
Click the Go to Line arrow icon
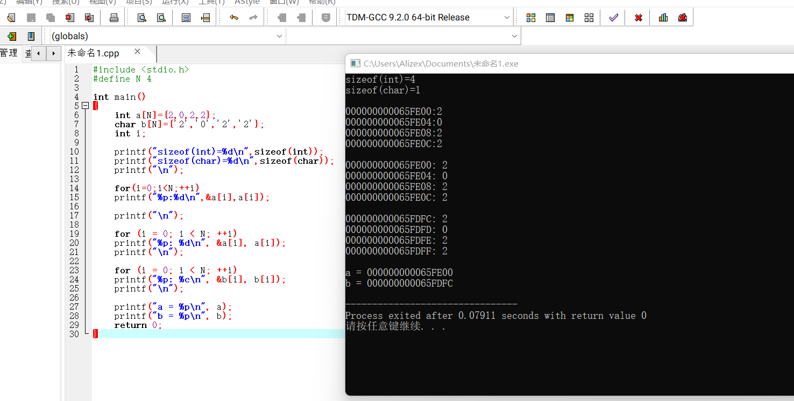point(205,18)
